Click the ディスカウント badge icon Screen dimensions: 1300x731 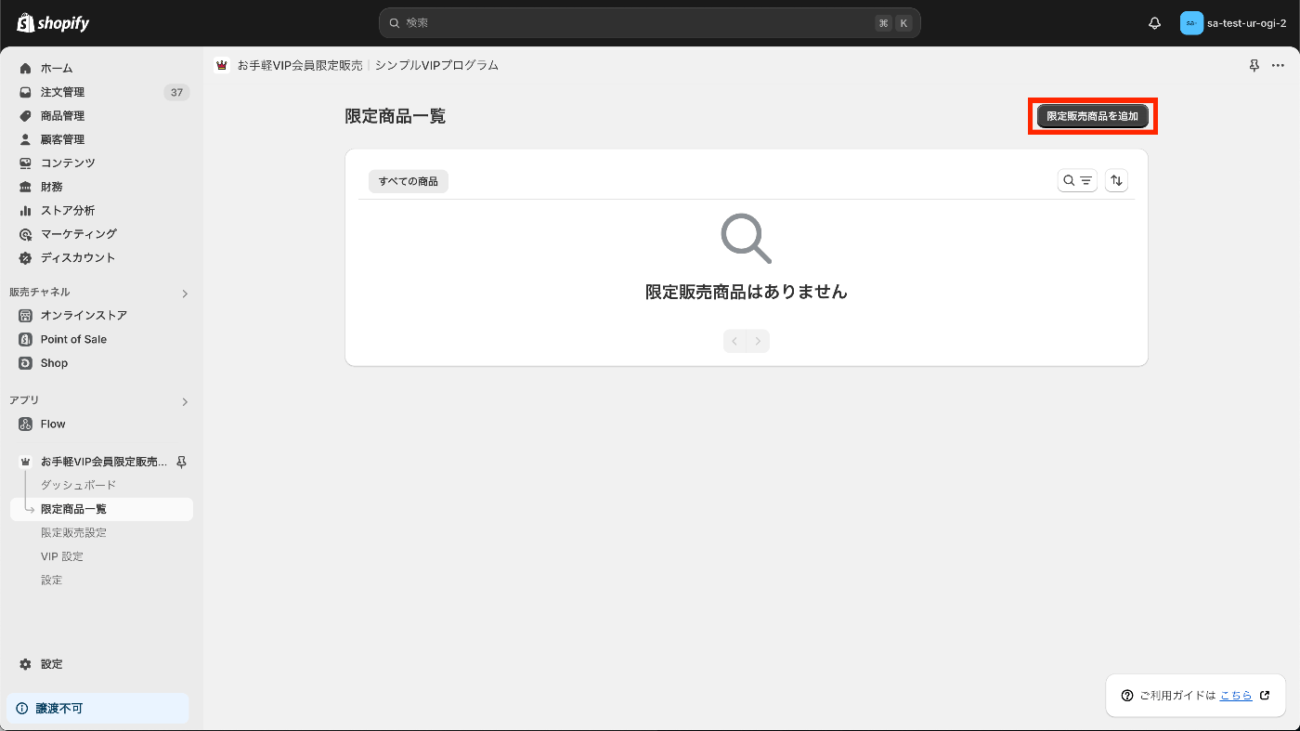point(25,258)
